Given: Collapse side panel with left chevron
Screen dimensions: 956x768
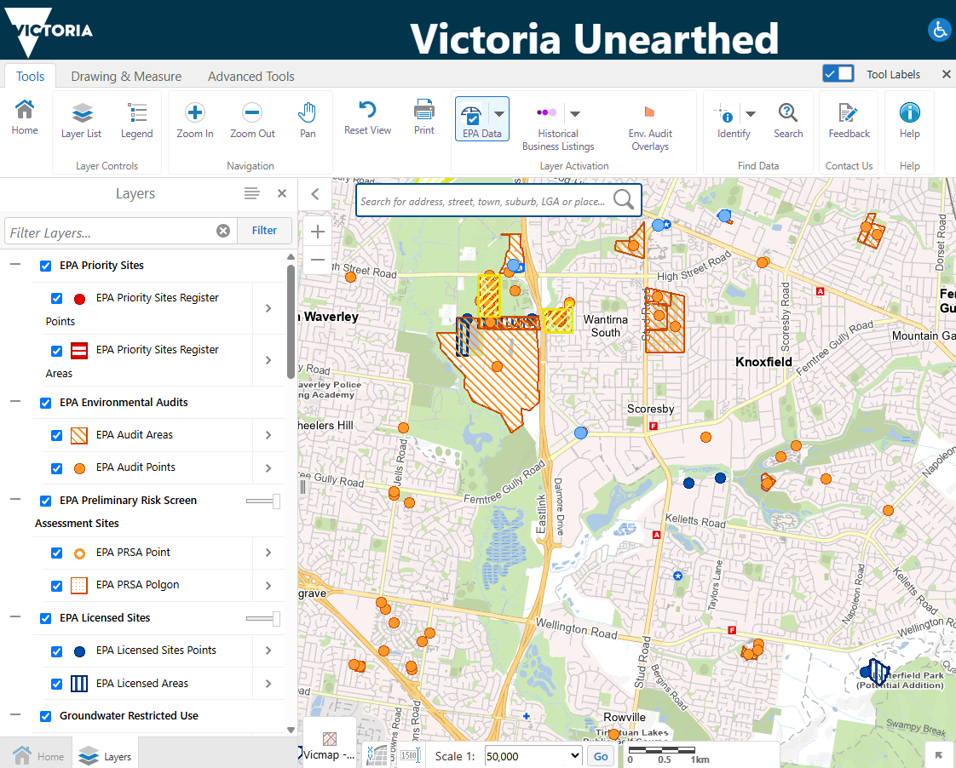Looking at the screenshot, I should point(315,193).
